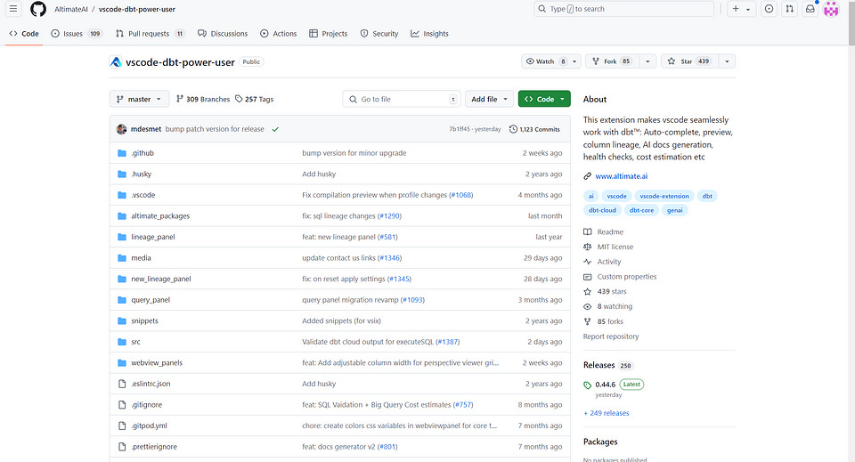This screenshot has width=855, height=462.
Task: Click the .github folder icon
Action: coord(122,153)
